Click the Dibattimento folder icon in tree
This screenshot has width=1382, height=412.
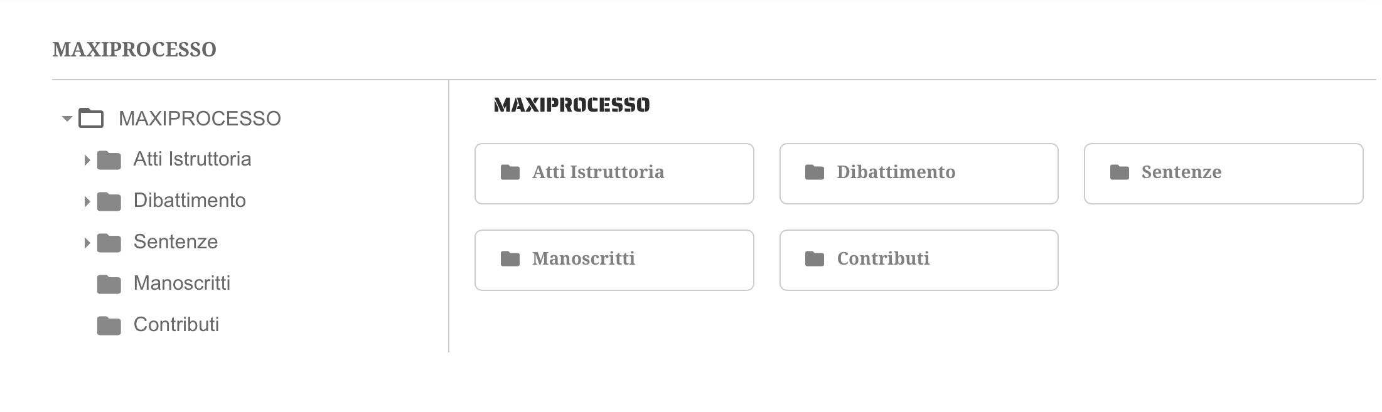[x=109, y=201]
